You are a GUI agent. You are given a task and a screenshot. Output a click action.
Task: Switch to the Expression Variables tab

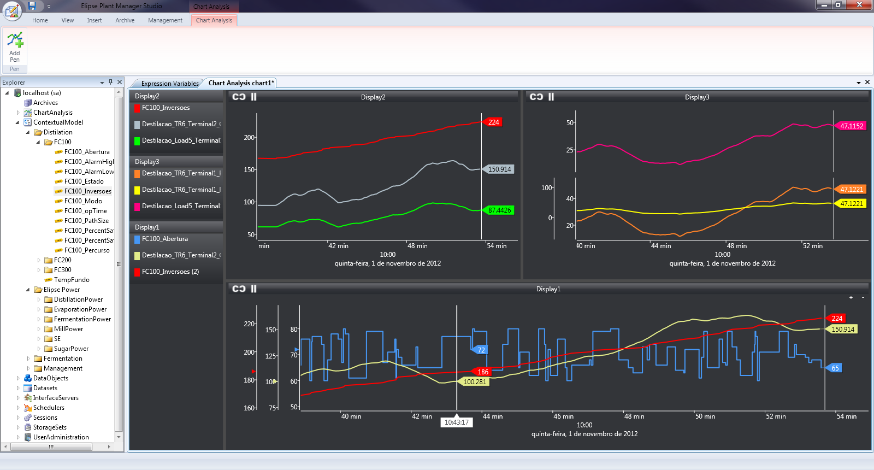(x=170, y=84)
